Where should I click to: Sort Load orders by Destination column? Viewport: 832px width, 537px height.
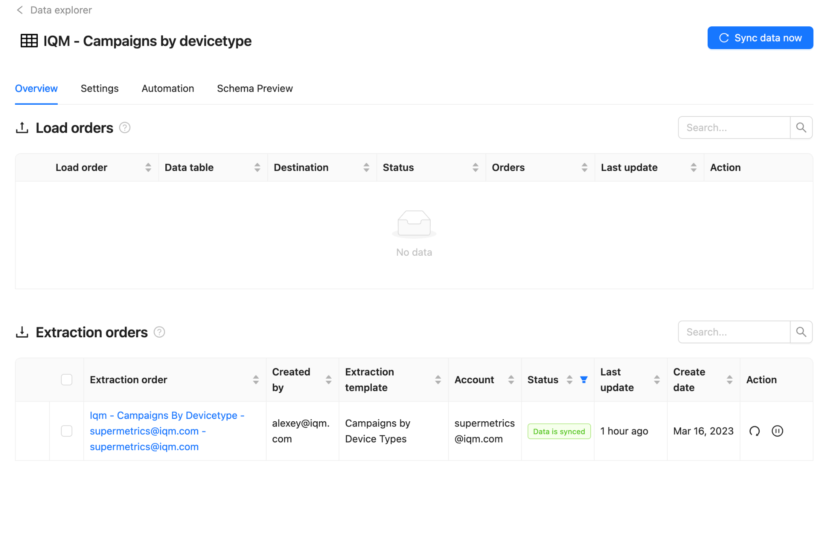click(366, 167)
